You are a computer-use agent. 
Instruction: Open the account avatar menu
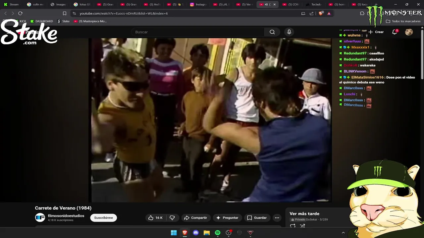(x=409, y=32)
